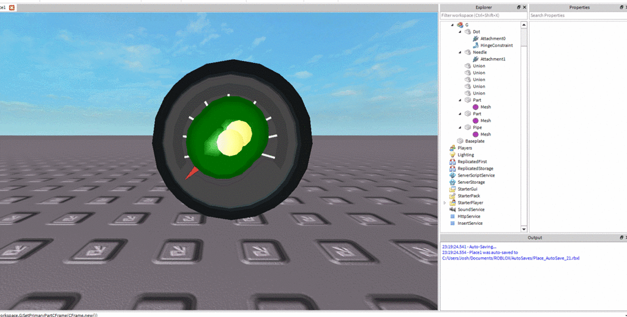Select the Needle item in Explorer
627x317 pixels.
[479, 52]
